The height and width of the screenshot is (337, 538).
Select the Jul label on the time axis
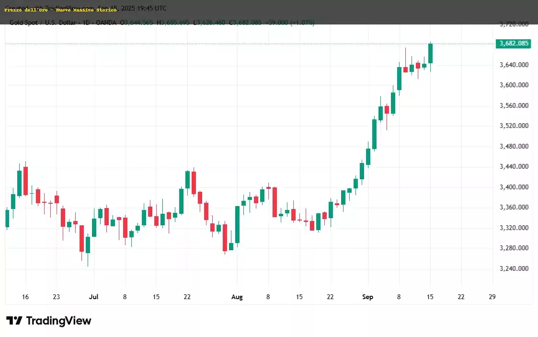point(94,297)
